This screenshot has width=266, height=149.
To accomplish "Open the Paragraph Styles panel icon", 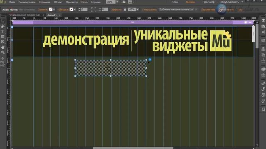I will click(263, 89).
